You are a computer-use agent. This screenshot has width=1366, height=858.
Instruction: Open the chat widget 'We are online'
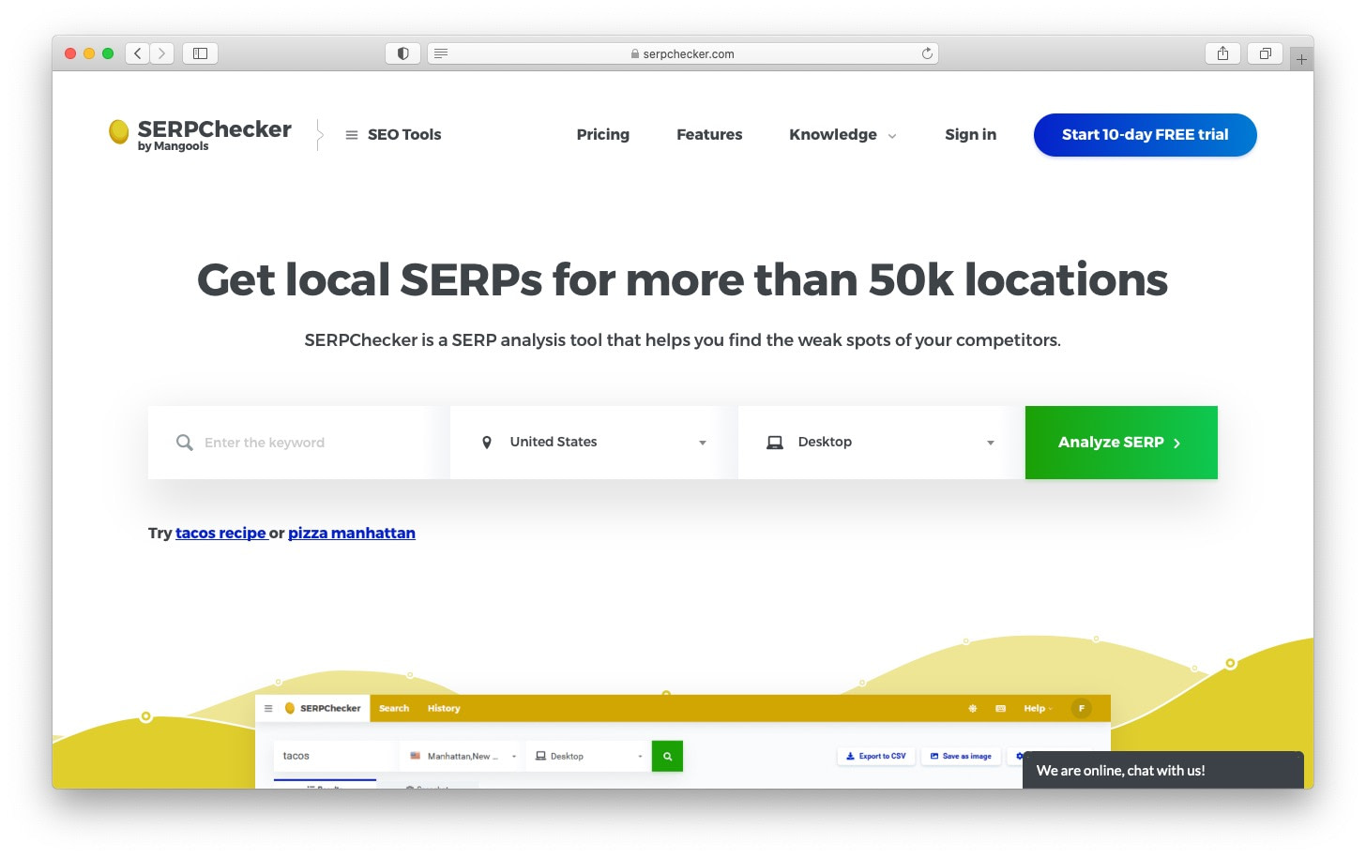(1162, 770)
